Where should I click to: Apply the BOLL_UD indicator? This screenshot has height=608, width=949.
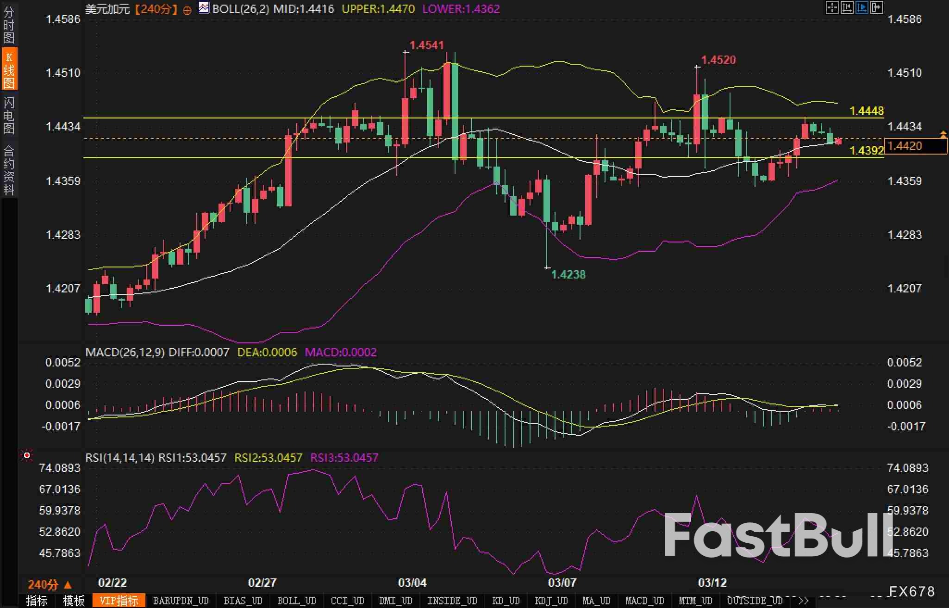296,601
